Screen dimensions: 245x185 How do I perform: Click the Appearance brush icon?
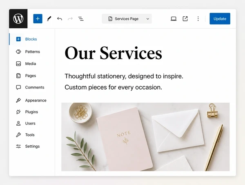18,100
